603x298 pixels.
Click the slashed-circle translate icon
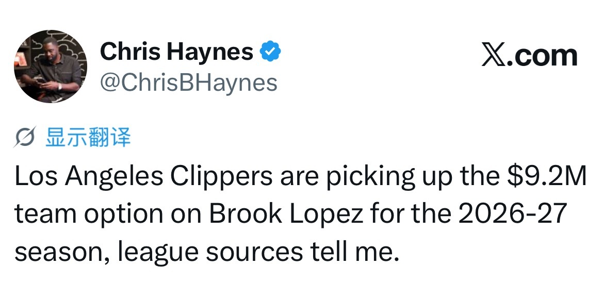pos(25,137)
